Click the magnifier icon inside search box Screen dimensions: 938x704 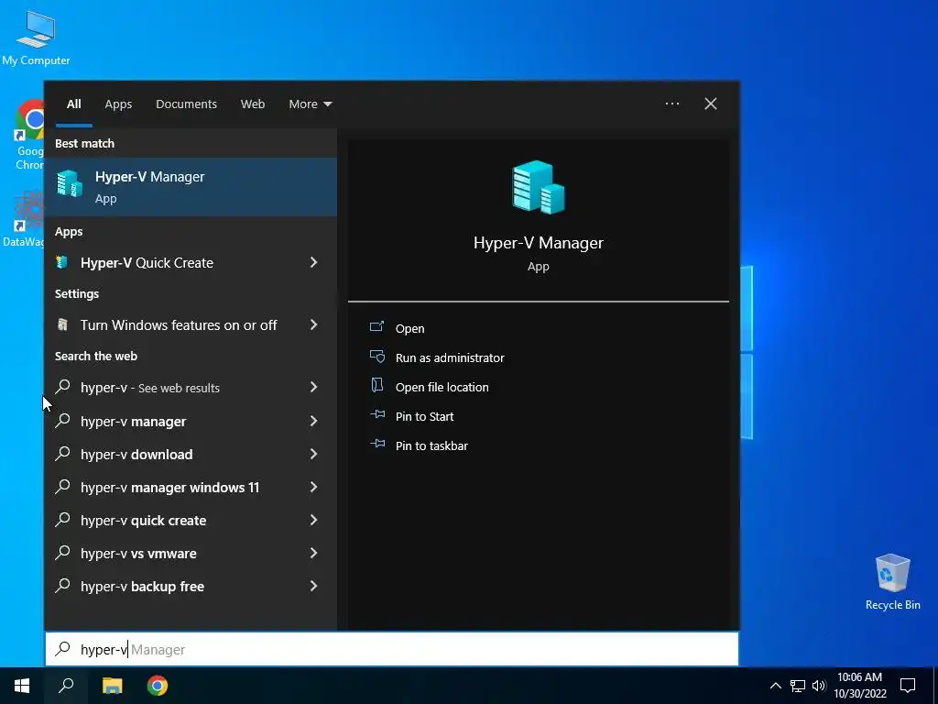pos(63,649)
